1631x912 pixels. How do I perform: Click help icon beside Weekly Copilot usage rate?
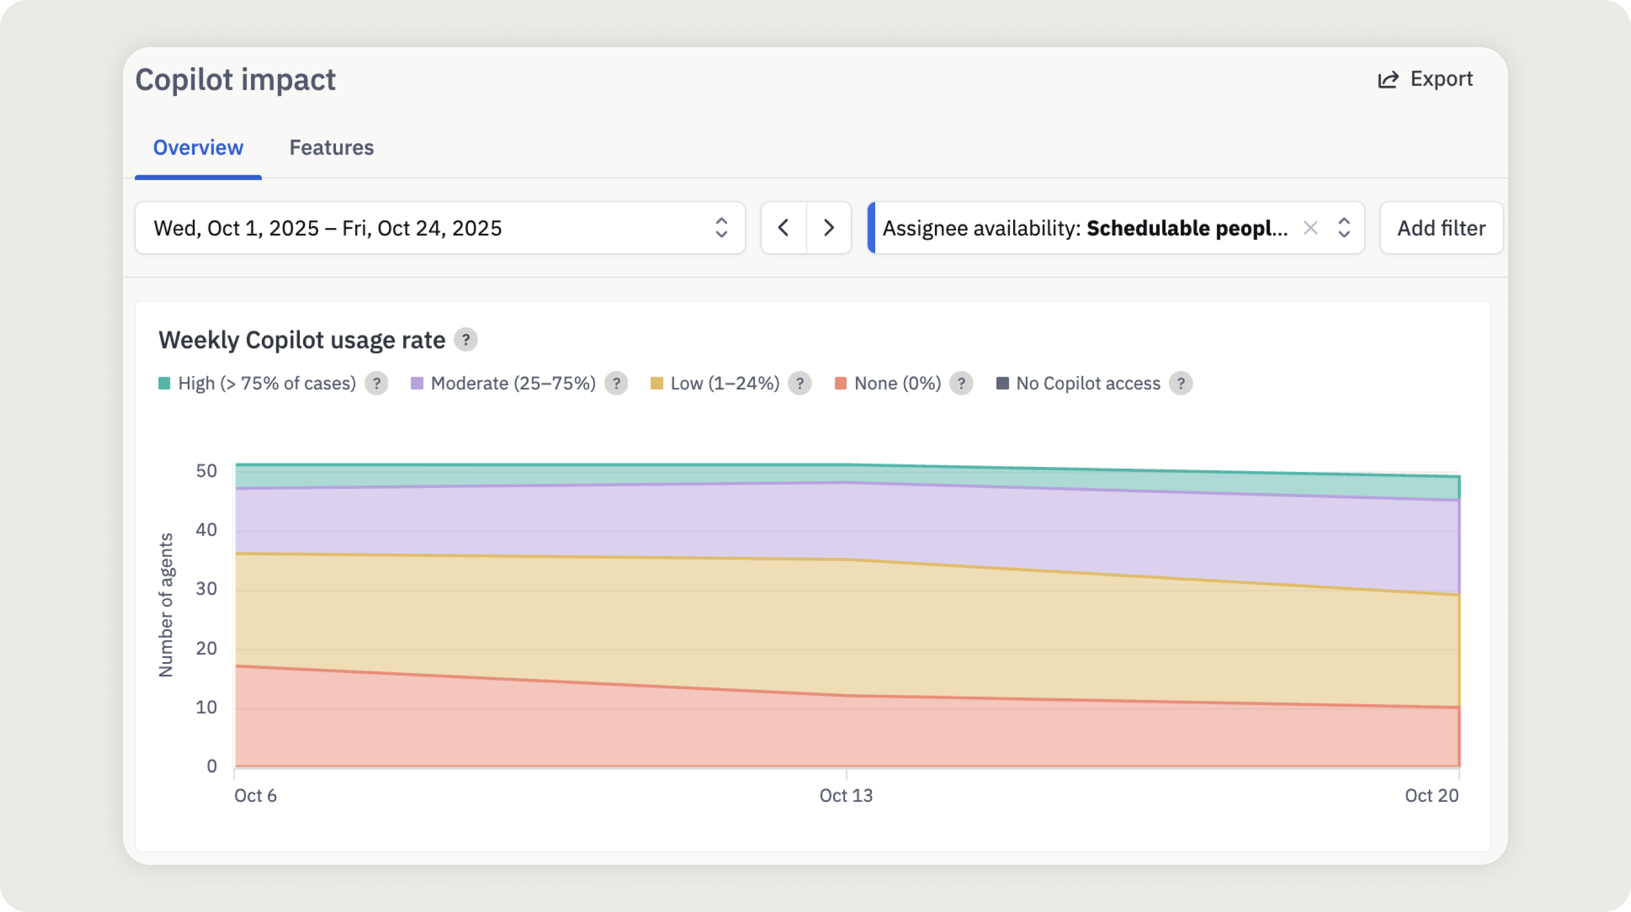point(465,340)
